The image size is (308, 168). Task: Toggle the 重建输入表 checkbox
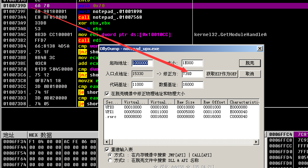click(x=107, y=150)
